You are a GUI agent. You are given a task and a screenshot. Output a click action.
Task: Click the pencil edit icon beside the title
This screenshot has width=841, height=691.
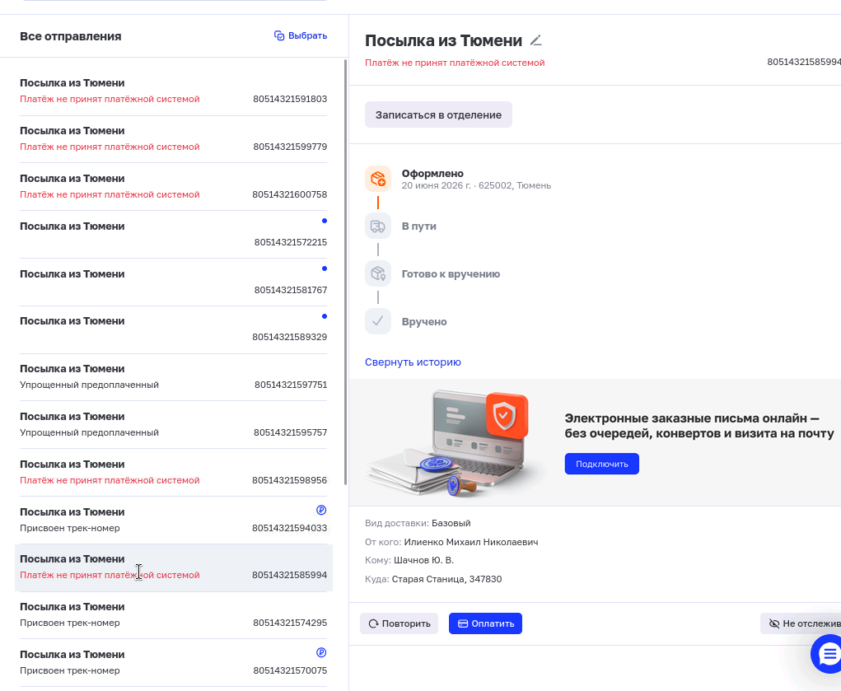point(535,40)
